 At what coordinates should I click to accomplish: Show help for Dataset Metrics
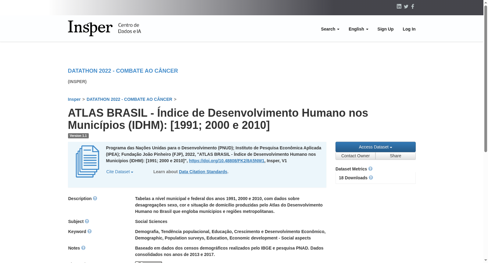[370, 169]
